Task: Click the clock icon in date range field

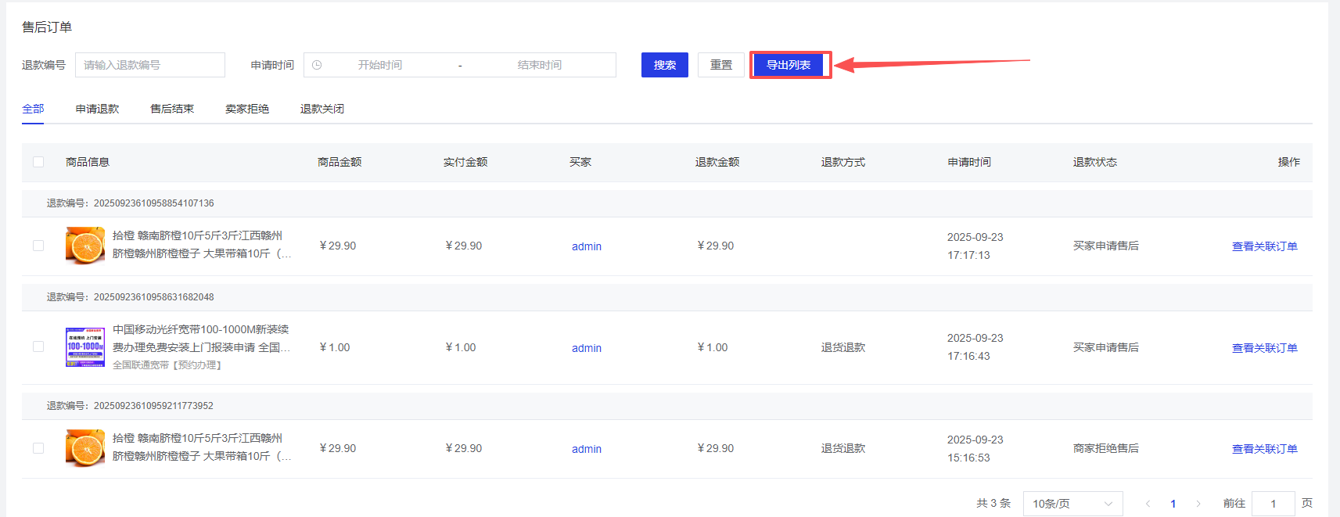Action: (317, 65)
